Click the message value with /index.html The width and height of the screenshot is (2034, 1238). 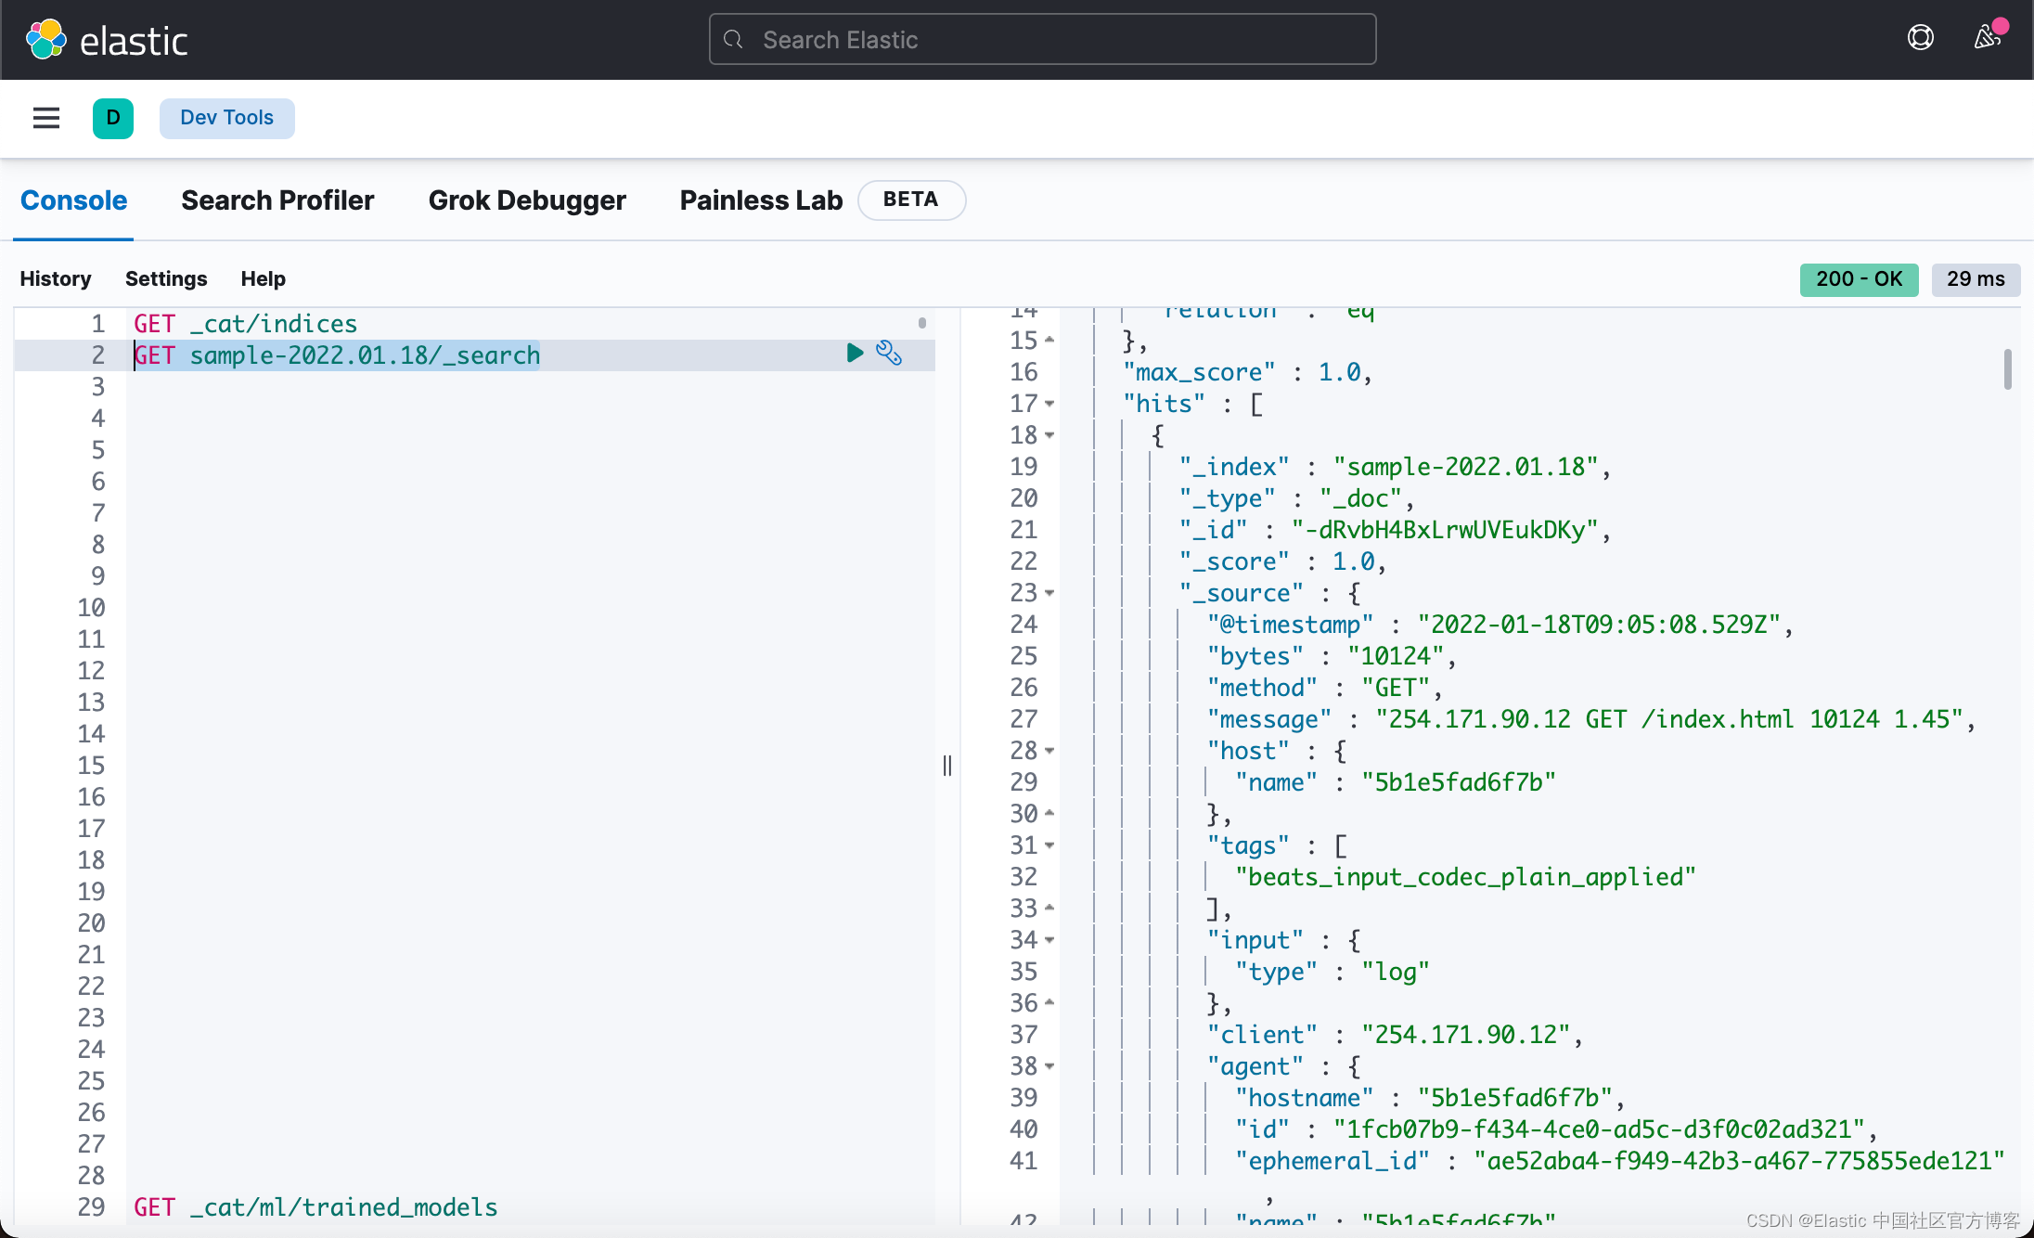pyautogui.click(x=1668, y=719)
